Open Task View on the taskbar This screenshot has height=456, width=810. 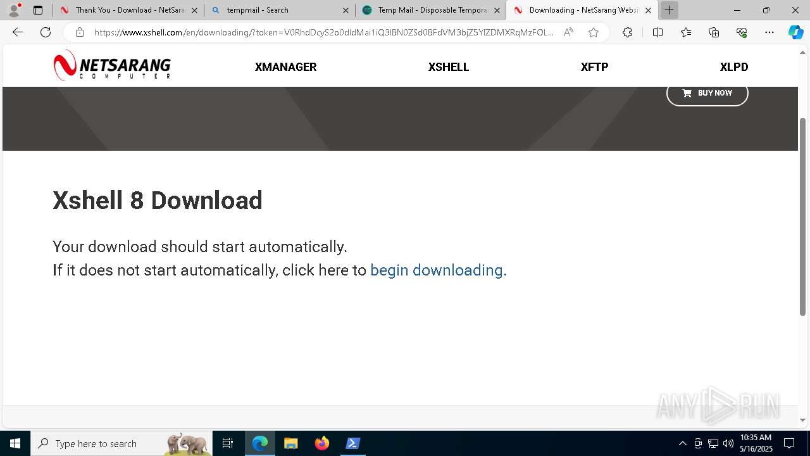228,443
